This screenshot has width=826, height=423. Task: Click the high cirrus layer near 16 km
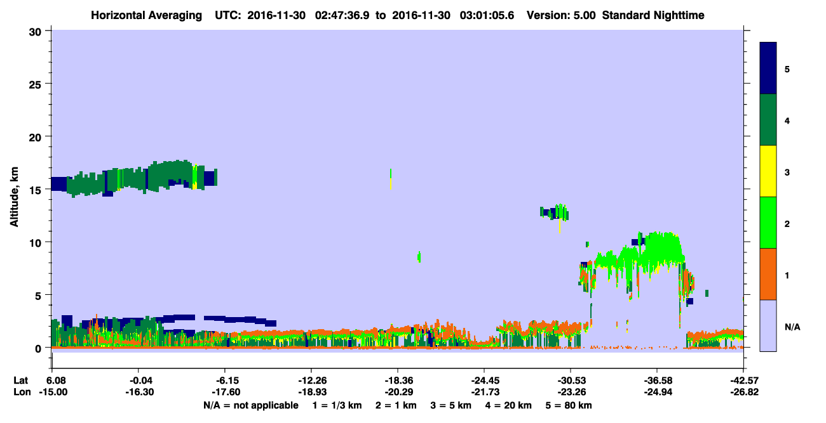point(135,178)
